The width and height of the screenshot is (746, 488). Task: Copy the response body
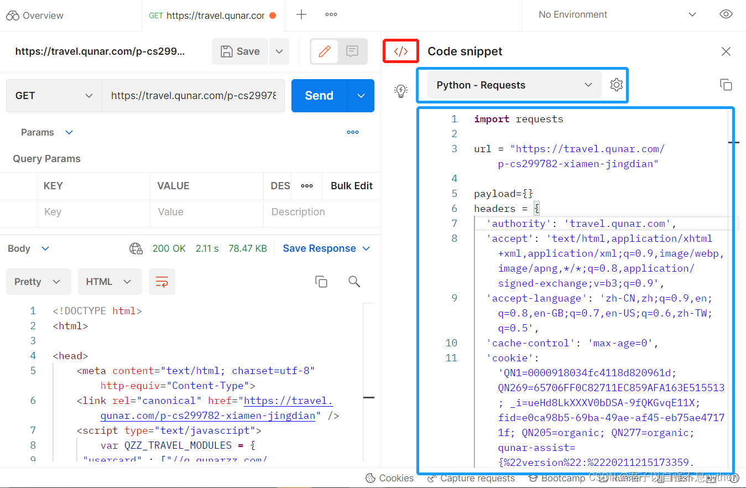click(x=321, y=282)
